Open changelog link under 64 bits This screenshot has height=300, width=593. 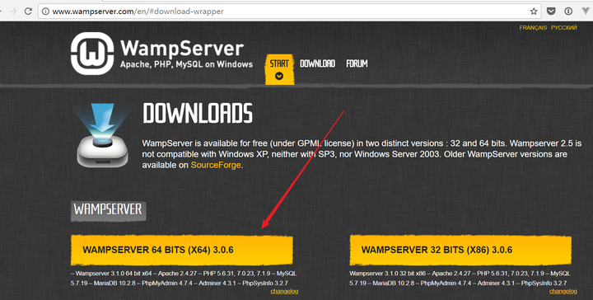[284, 291]
